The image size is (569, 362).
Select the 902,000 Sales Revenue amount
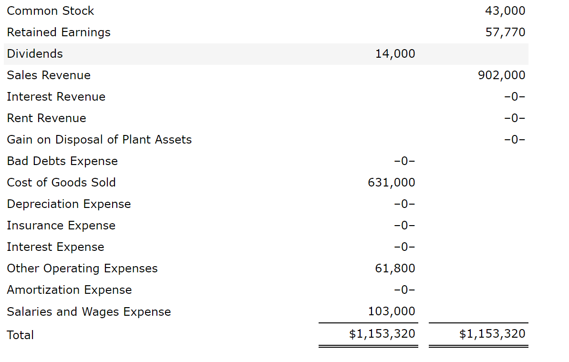pos(501,75)
